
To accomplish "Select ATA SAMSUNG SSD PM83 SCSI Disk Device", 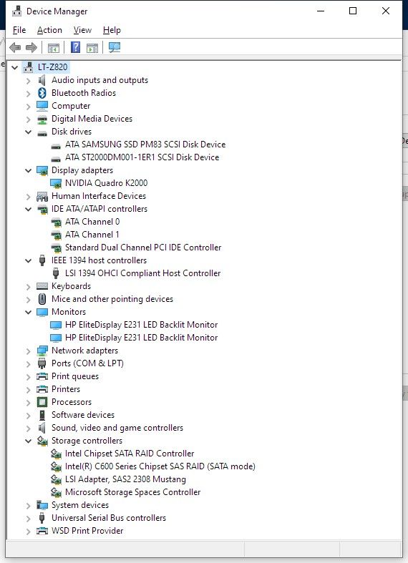I will tap(145, 145).
